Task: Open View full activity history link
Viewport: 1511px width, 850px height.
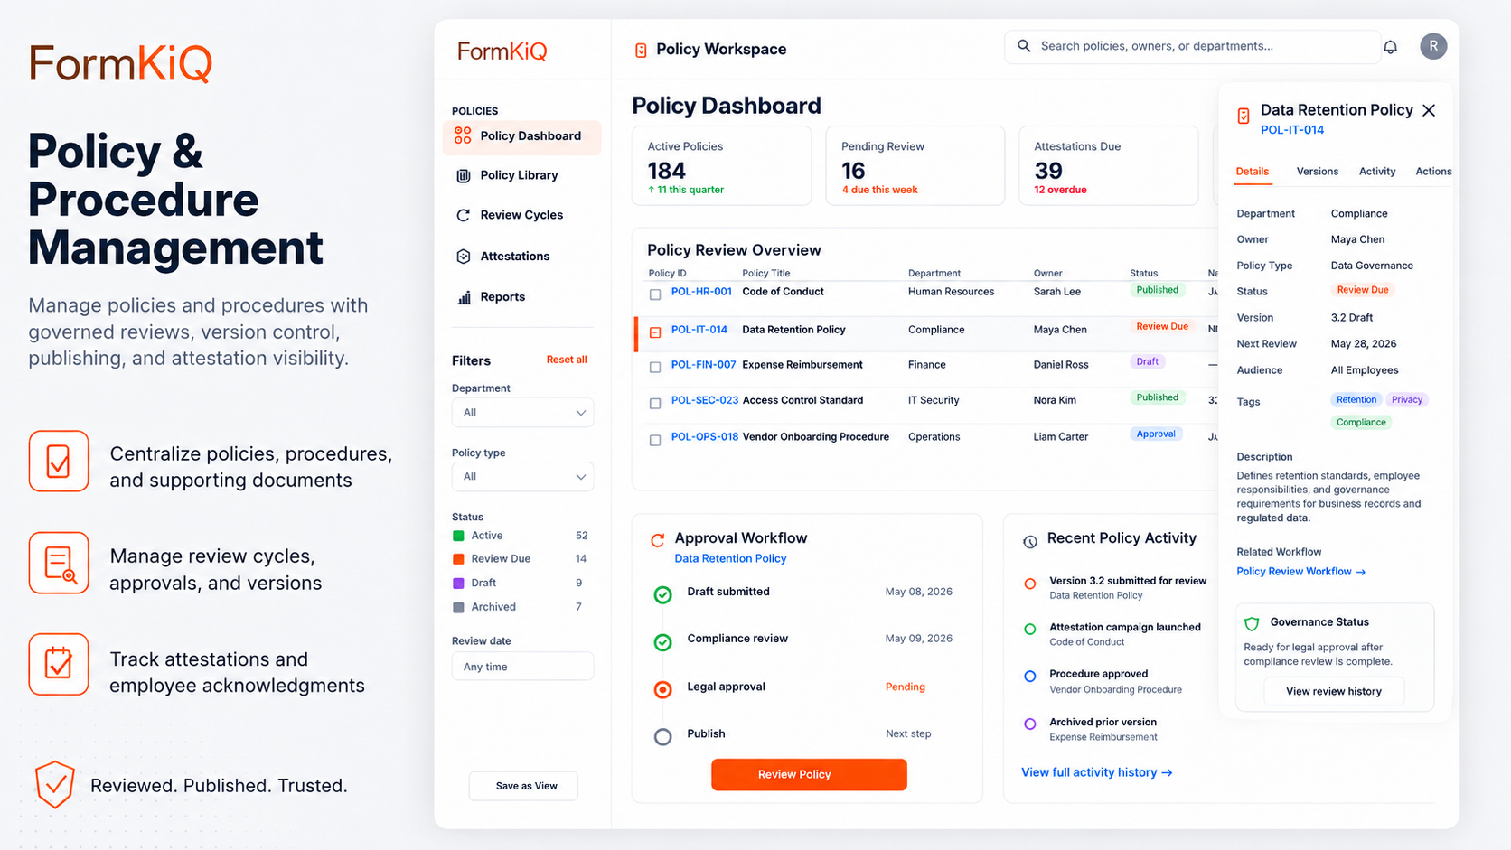Action: coord(1096,772)
